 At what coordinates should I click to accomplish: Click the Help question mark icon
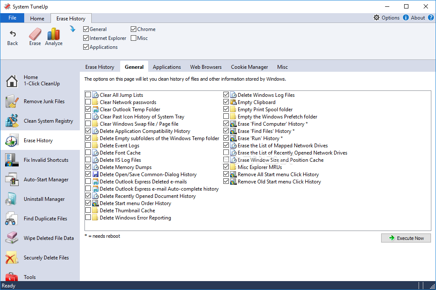[431, 17]
